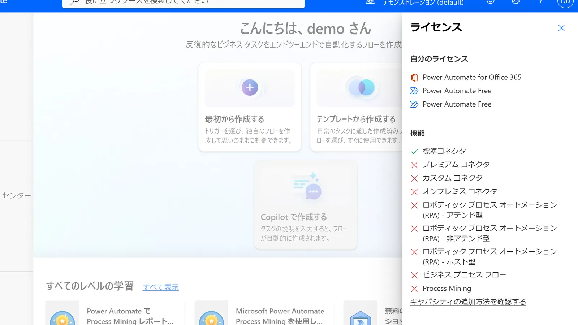The height and width of the screenshot is (325, 578).
Task: Open the DD account avatar
Action: point(565,2)
